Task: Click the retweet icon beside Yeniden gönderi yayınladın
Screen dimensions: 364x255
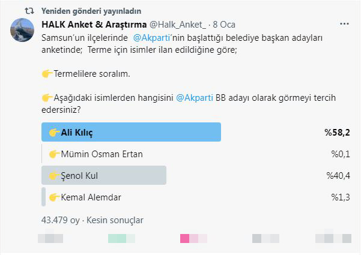Action: (x=29, y=11)
